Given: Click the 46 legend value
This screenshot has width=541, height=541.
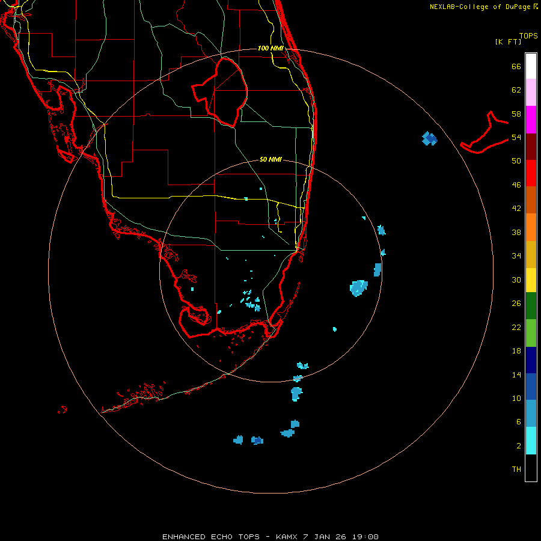Looking at the screenshot, I should tap(516, 185).
